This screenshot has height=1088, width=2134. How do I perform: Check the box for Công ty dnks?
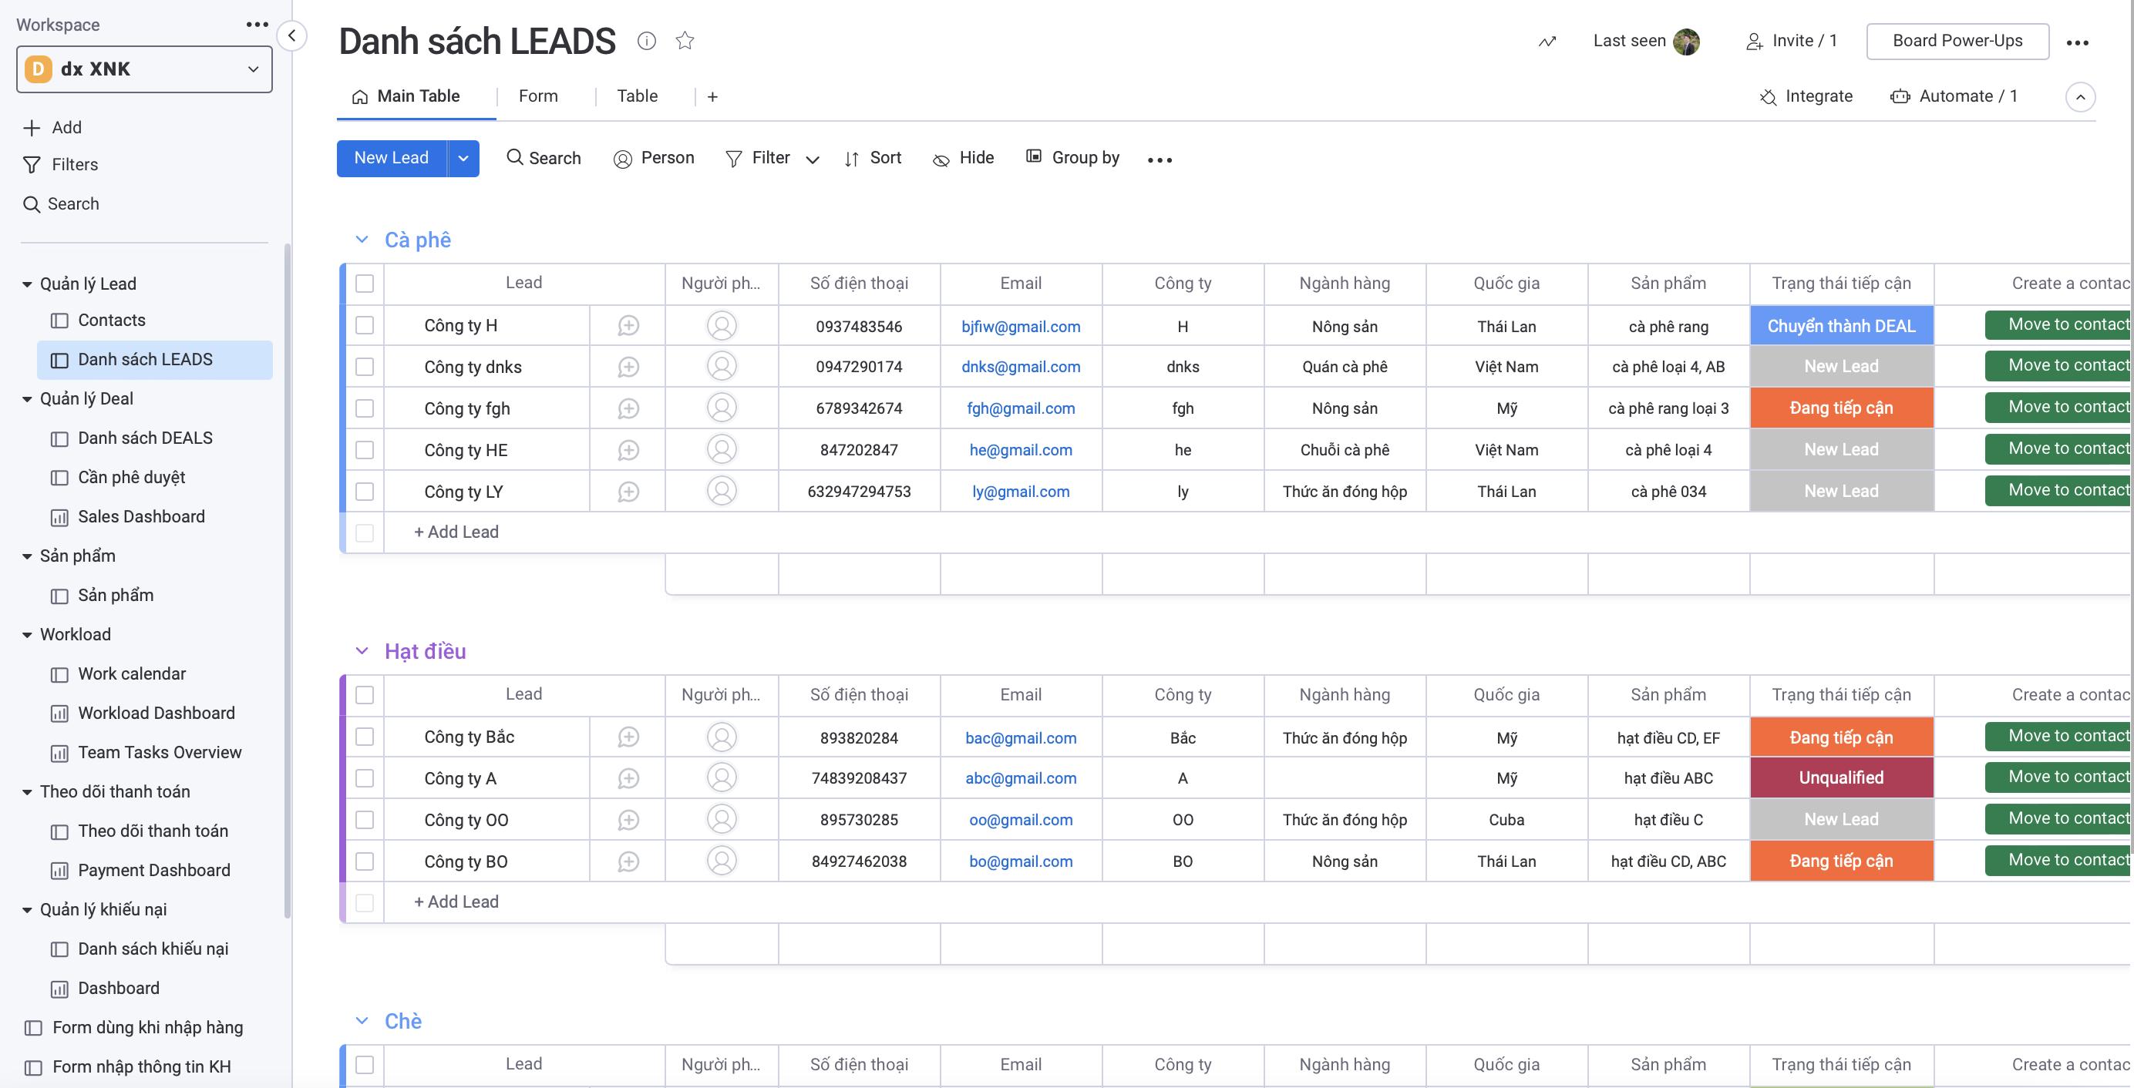pos(365,367)
